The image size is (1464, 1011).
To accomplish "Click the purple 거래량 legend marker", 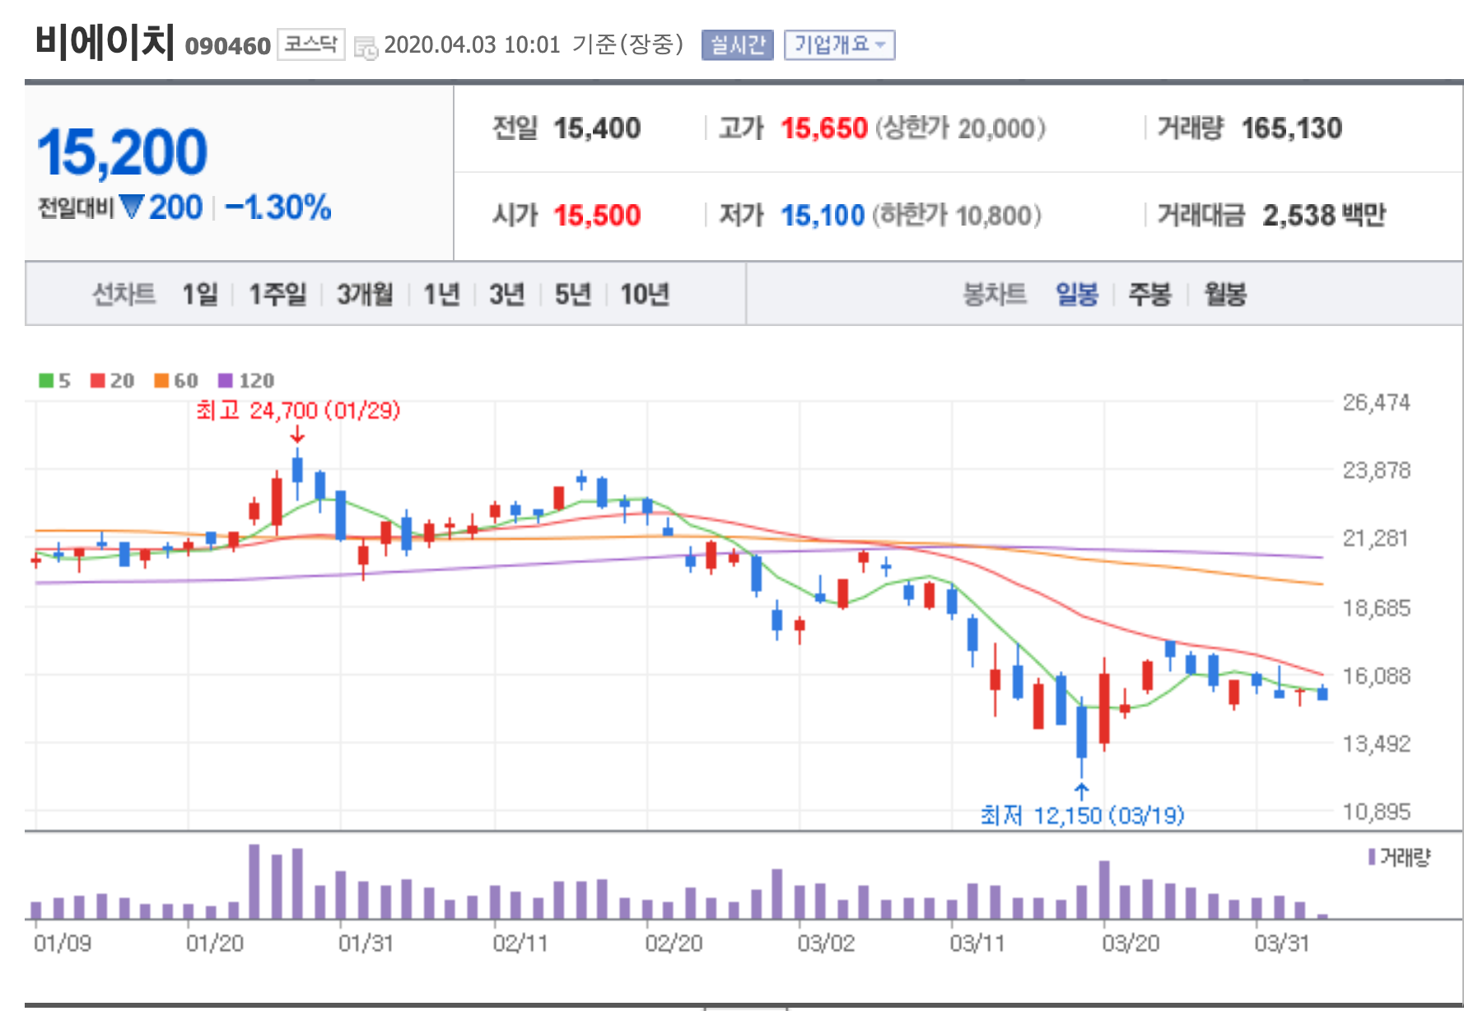I will (1372, 857).
